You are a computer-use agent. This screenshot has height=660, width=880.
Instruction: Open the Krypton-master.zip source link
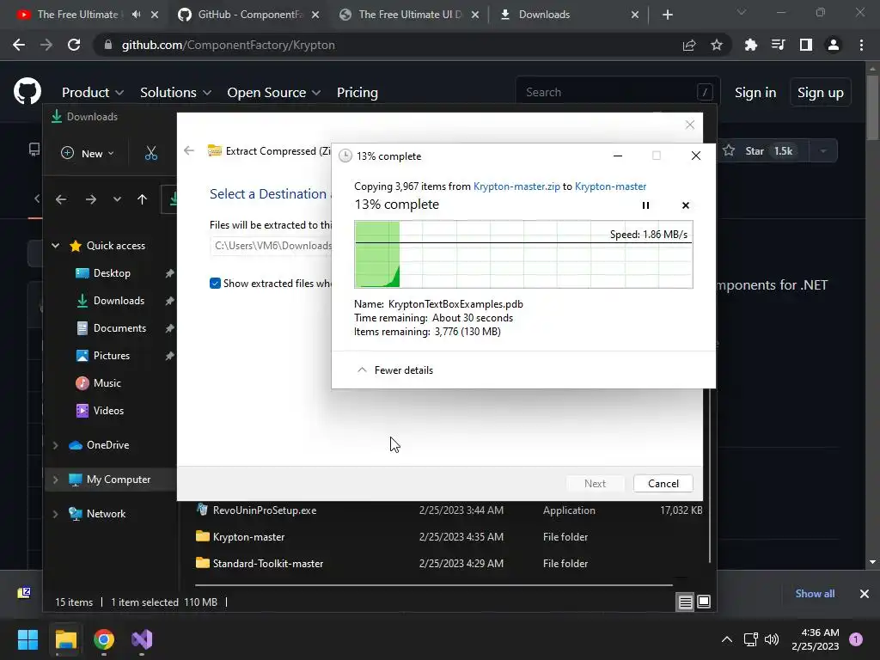[516, 186]
